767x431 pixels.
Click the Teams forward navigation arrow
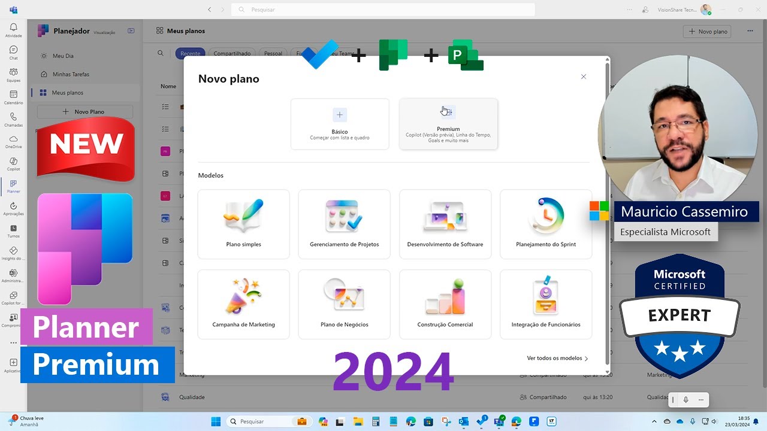pos(223,10)
